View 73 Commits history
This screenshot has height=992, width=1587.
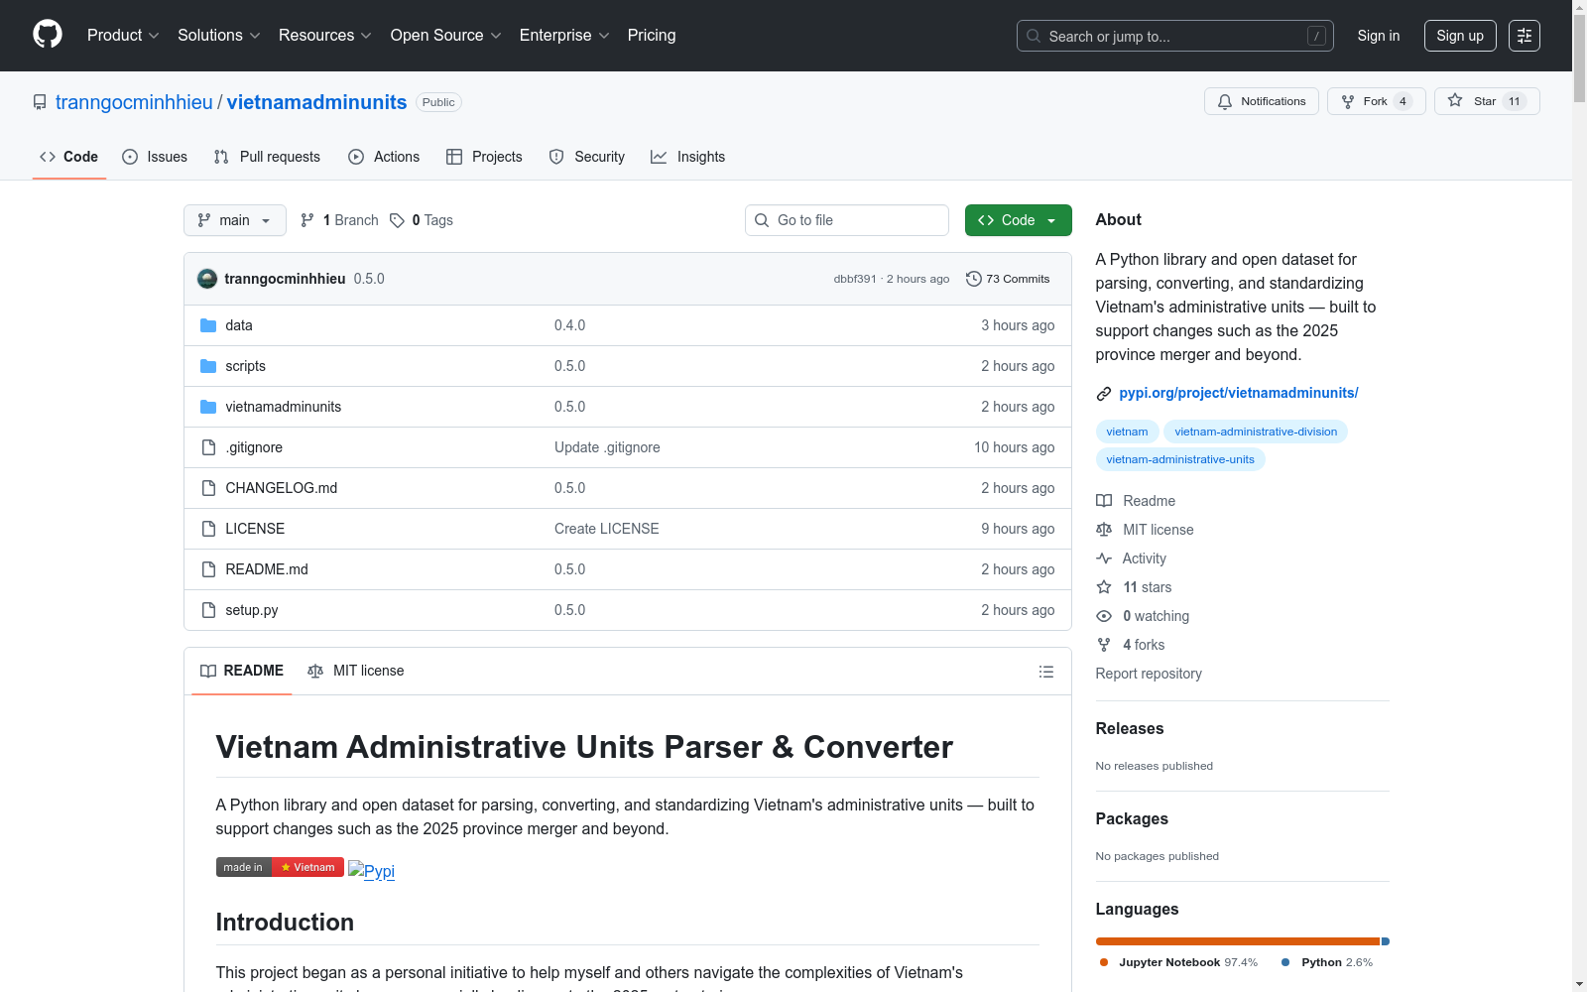tap(1008, 279)
